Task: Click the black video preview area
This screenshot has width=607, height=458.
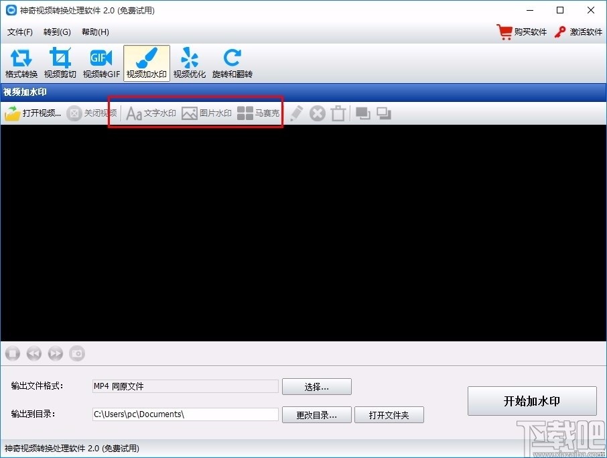Action: tap(303, 233)
